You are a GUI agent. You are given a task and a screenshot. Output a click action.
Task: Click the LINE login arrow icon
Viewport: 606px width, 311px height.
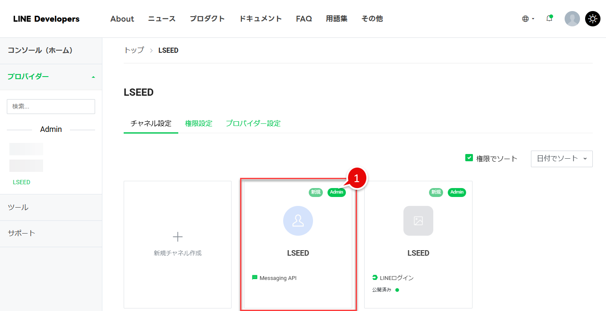tap(375, 278)
